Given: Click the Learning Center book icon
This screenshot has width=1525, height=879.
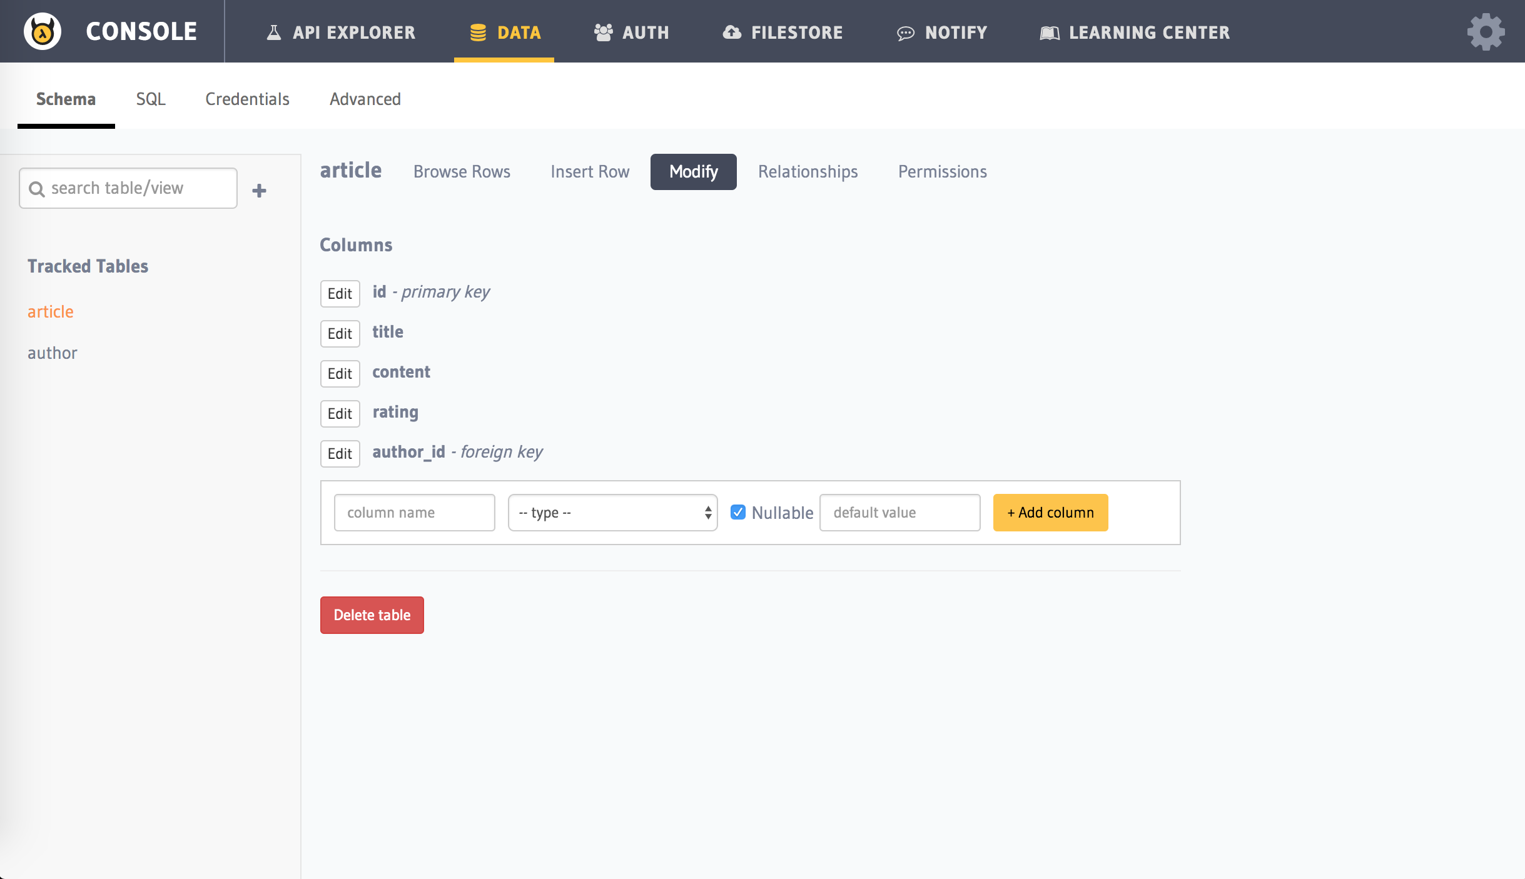Looking at the screenshot, I should point(1049,33).
